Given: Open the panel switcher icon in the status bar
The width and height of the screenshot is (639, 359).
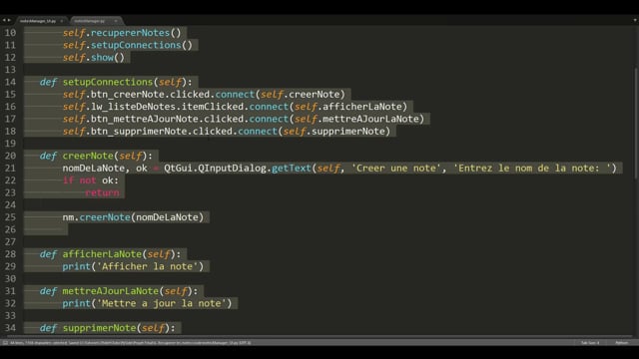Looking at the screenshot, I should click(x=5, y=343).
